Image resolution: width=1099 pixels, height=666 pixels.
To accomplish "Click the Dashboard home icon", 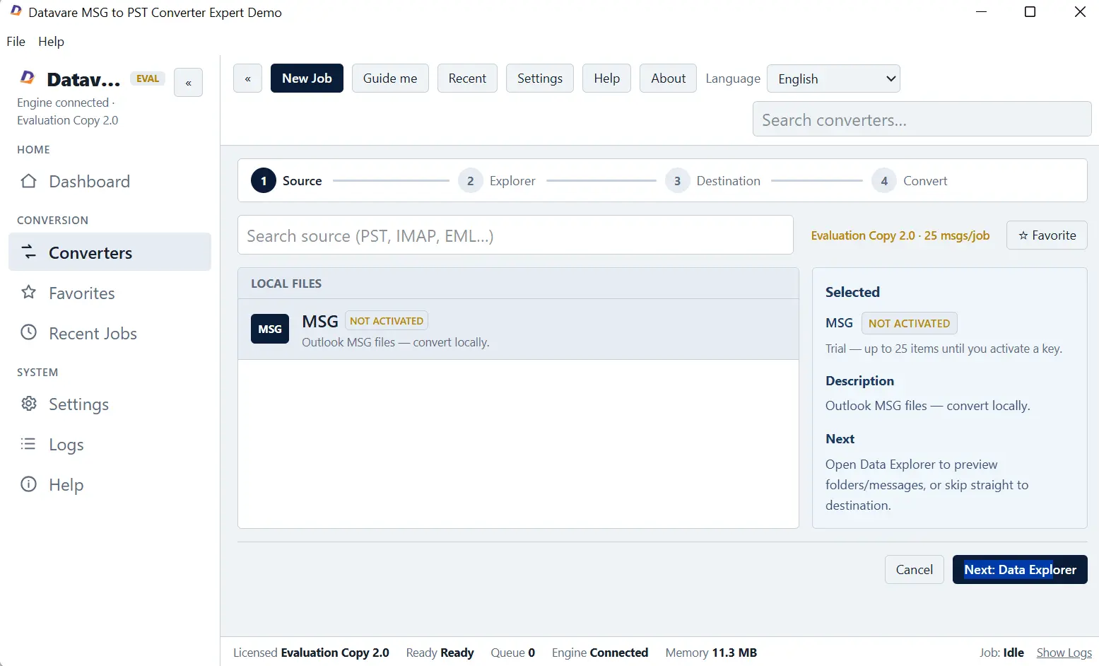I will pyautogui.click(x=28, y=181).
